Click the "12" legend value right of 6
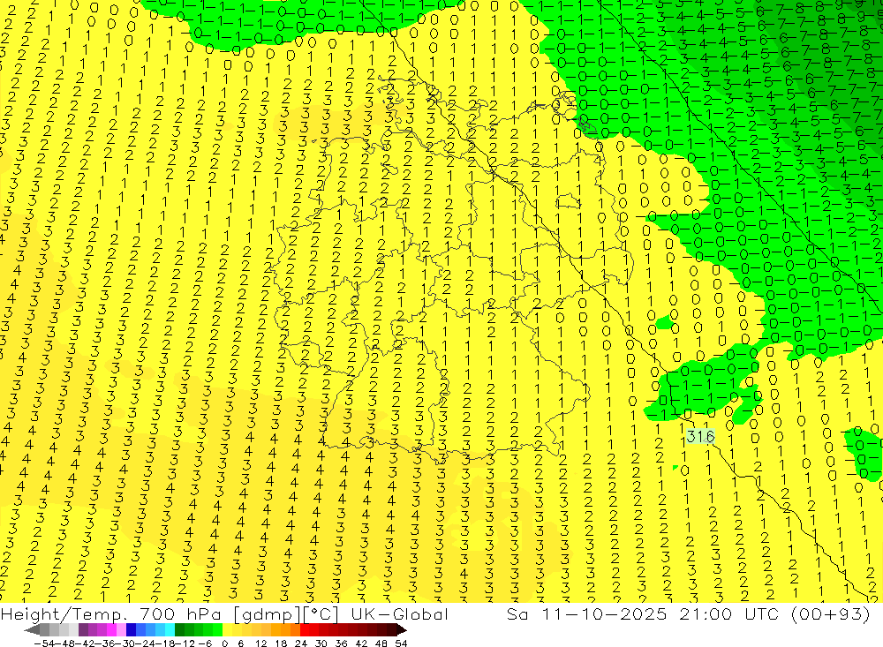Viewport: 883px width, 647px height. click(x=260, y=643)
